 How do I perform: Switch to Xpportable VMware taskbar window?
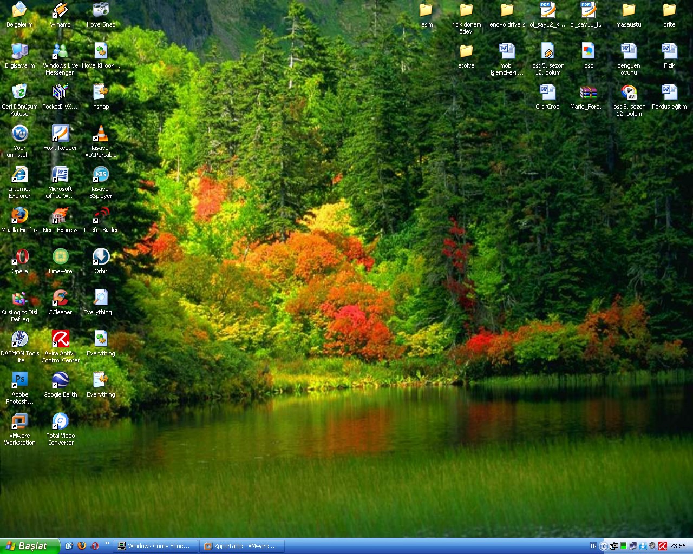click(241, 546)
